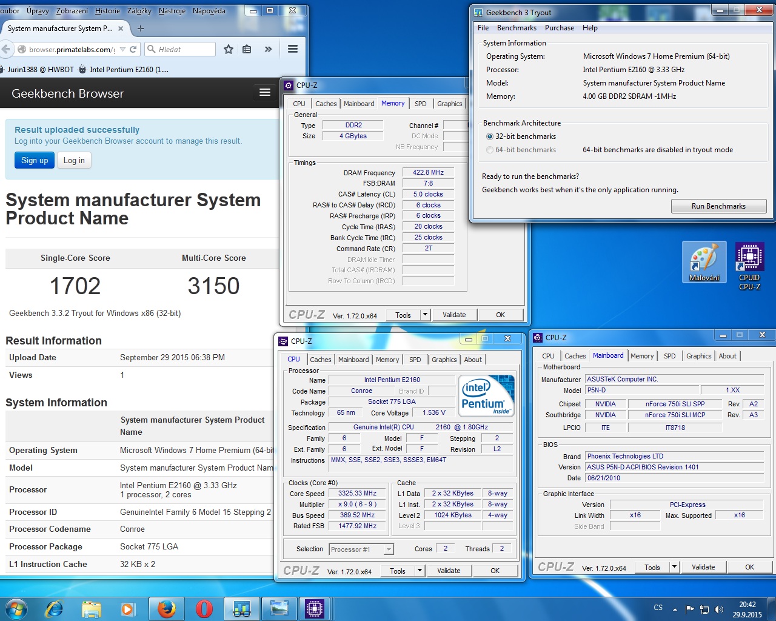
Task: Select 32-bit benchmarks radio button
Action: click(490, 136)
